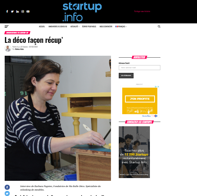Screen dimensions: 197x196
Task: Close the Carrefour ad with X
Action: pyautogui.click(x=158, y=87)
